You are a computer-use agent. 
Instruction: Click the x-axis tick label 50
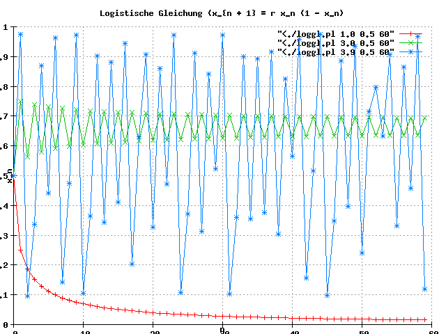[x=362, y=331]
